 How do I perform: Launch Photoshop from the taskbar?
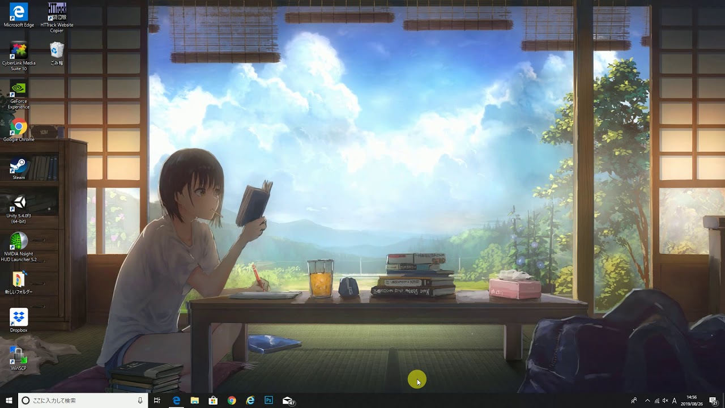(269, 401)
